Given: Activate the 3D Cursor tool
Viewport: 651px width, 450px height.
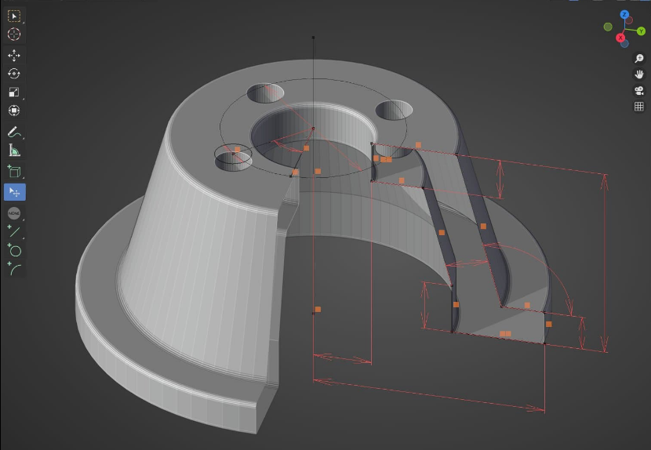Looking at the screenshot, I should click(14, 34).
